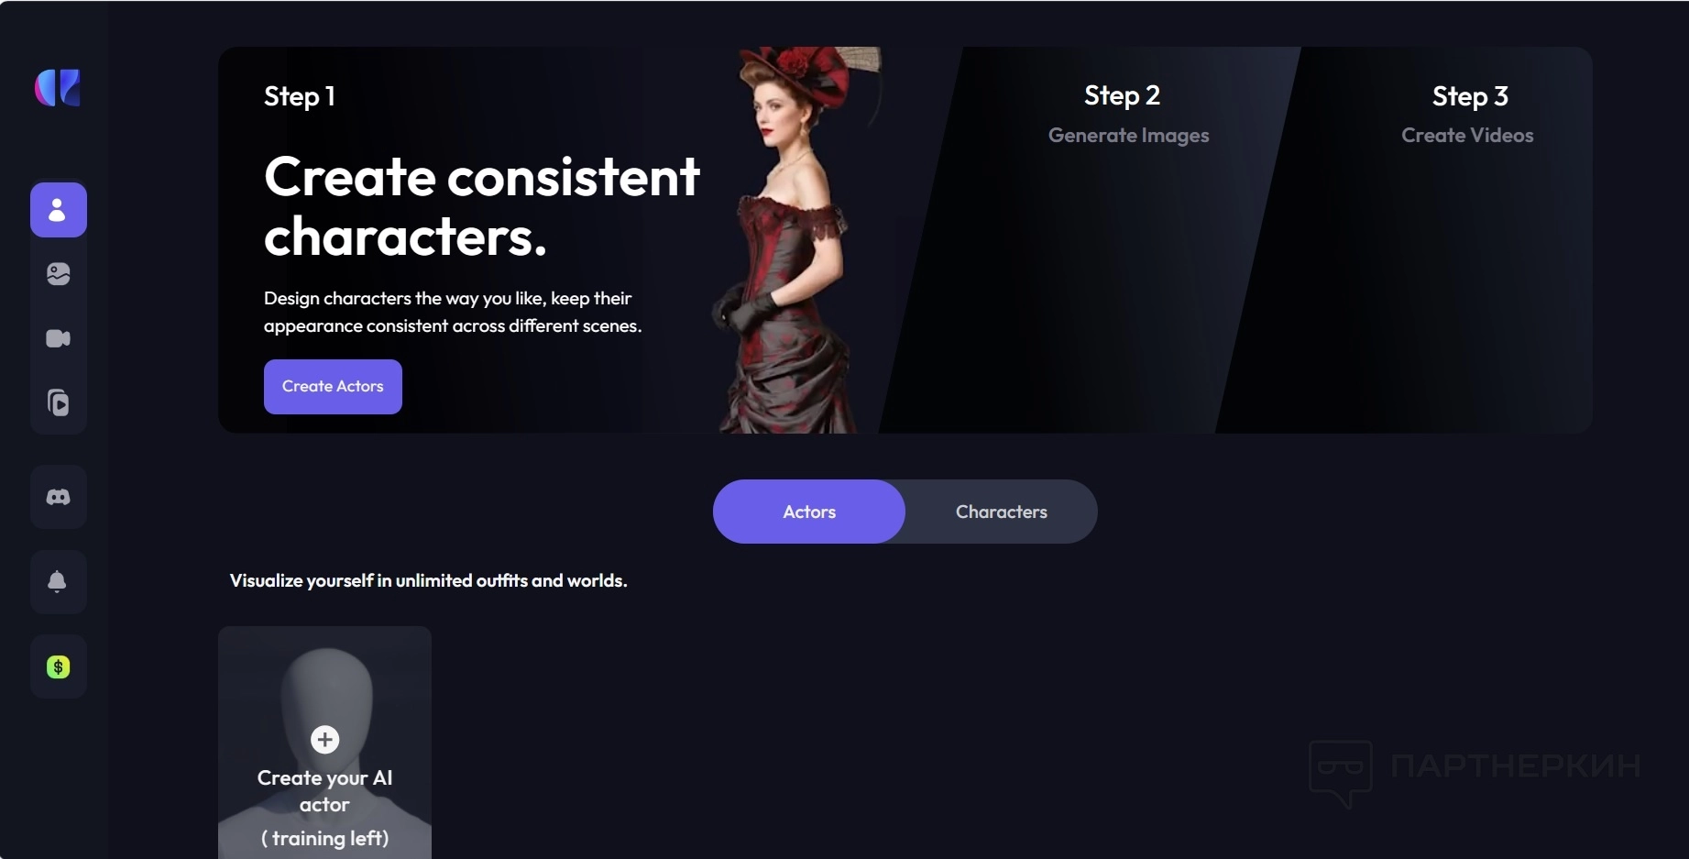Click the plus icon on actor card
Image resolution: width=1689 pixels, height=859 pixels.
324,739
